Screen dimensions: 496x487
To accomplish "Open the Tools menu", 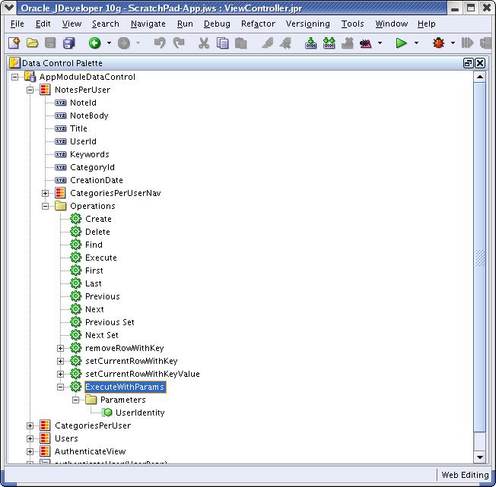I will [x=352, y=24].
